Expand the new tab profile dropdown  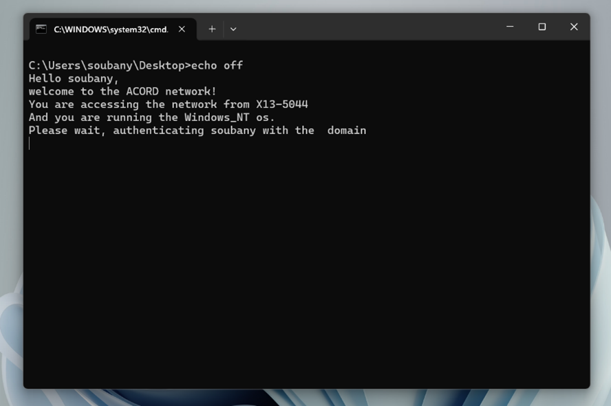(x=233, y=29)
